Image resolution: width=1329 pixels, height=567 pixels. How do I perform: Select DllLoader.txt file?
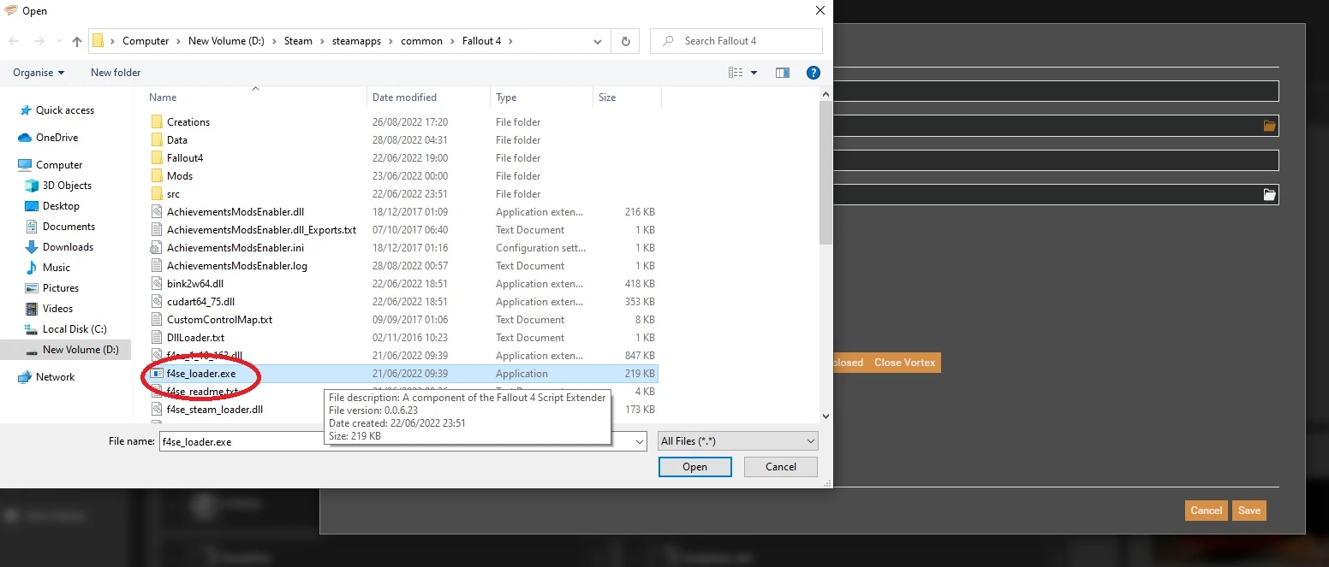195,338
